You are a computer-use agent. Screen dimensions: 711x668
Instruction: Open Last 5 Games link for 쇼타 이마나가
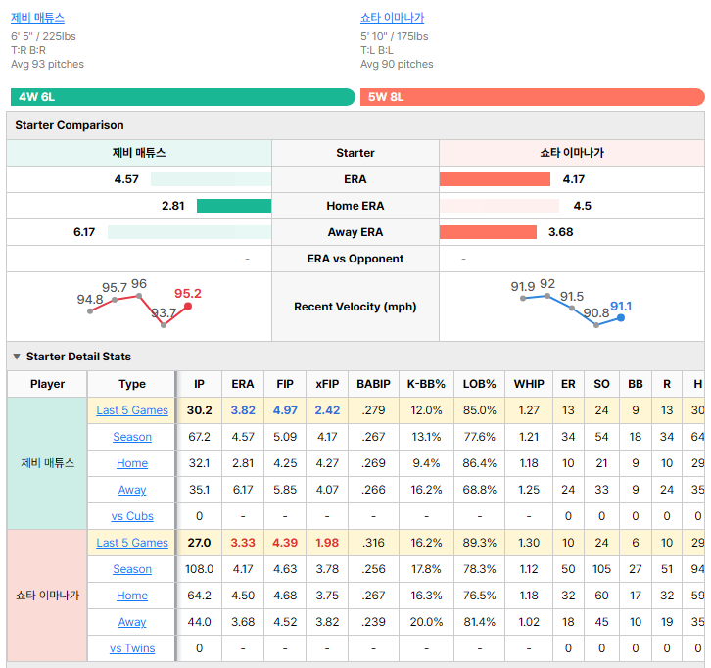132,543
